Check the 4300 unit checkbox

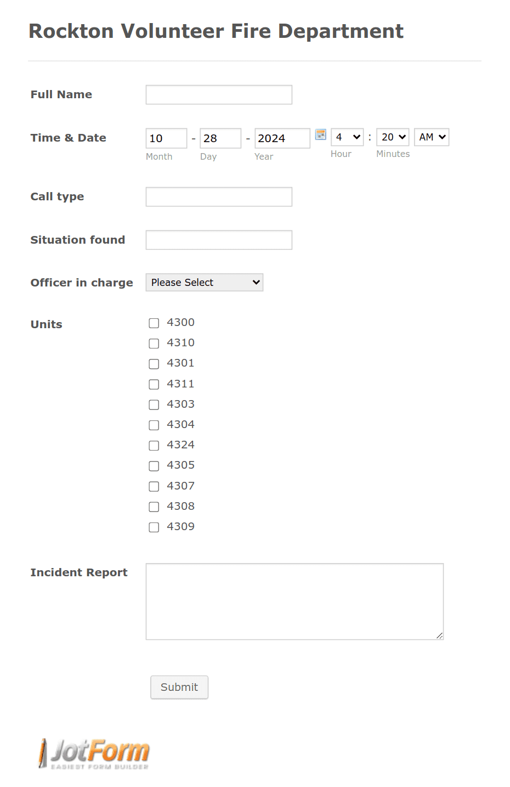(x=154, y=323)
